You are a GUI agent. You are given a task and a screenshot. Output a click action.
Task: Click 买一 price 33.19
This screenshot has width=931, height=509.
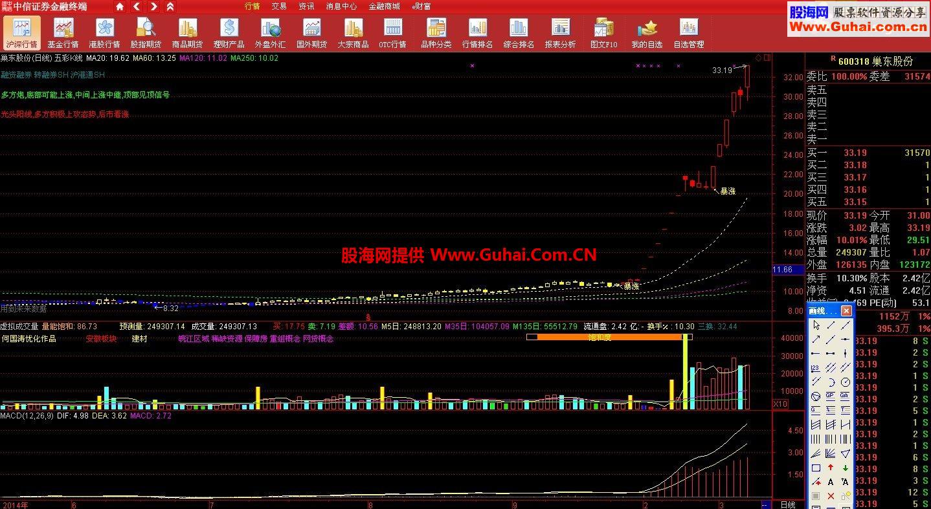855,153
